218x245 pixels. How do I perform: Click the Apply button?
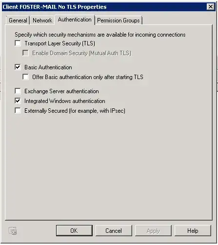click(x=153, y=230)
